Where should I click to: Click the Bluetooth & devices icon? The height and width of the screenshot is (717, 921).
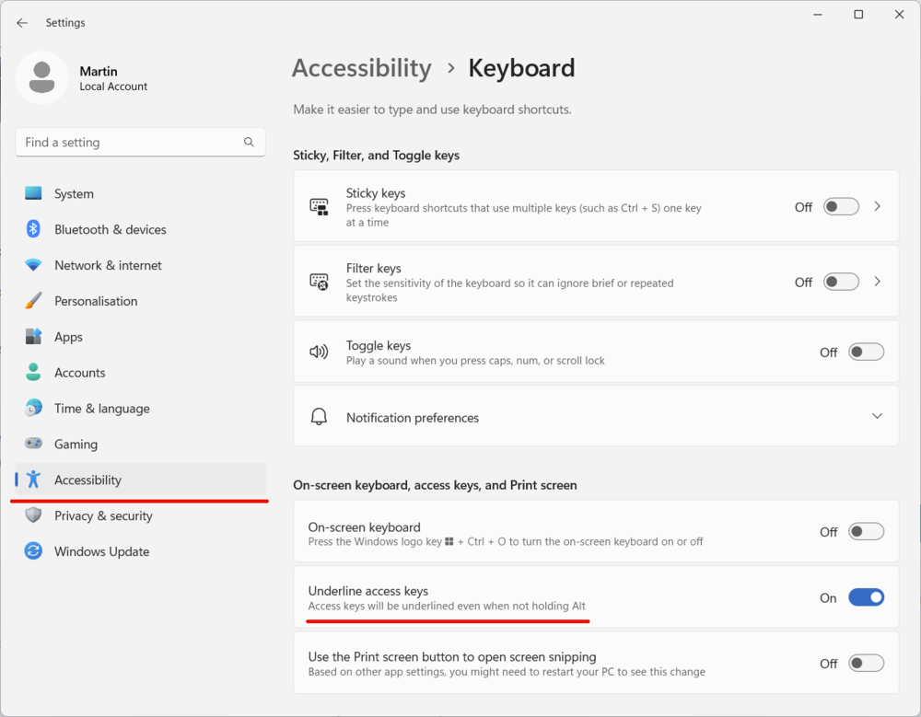pos(33,229)
